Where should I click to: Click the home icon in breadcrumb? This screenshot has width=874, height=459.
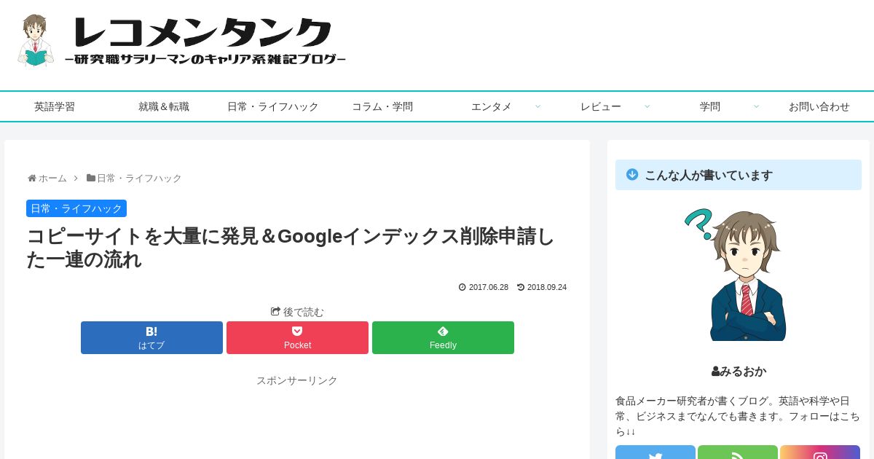[32, 178]
